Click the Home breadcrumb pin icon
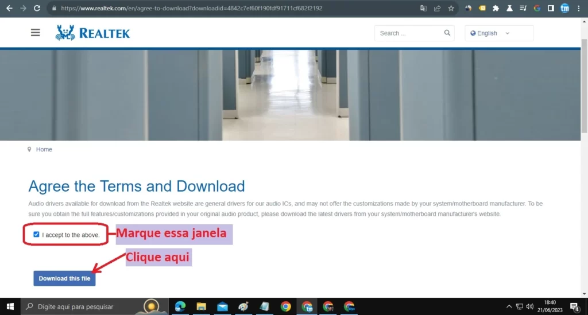 tap(29, 149)
